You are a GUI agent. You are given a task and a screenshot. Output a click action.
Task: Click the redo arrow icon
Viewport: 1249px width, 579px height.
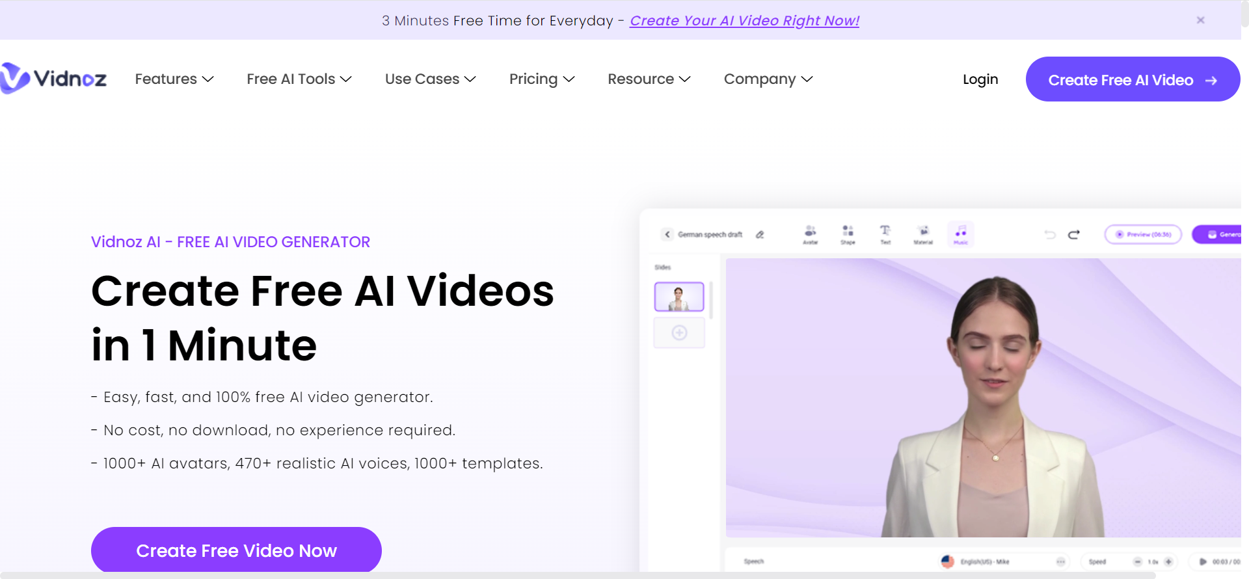click(x=1074, y=234)
